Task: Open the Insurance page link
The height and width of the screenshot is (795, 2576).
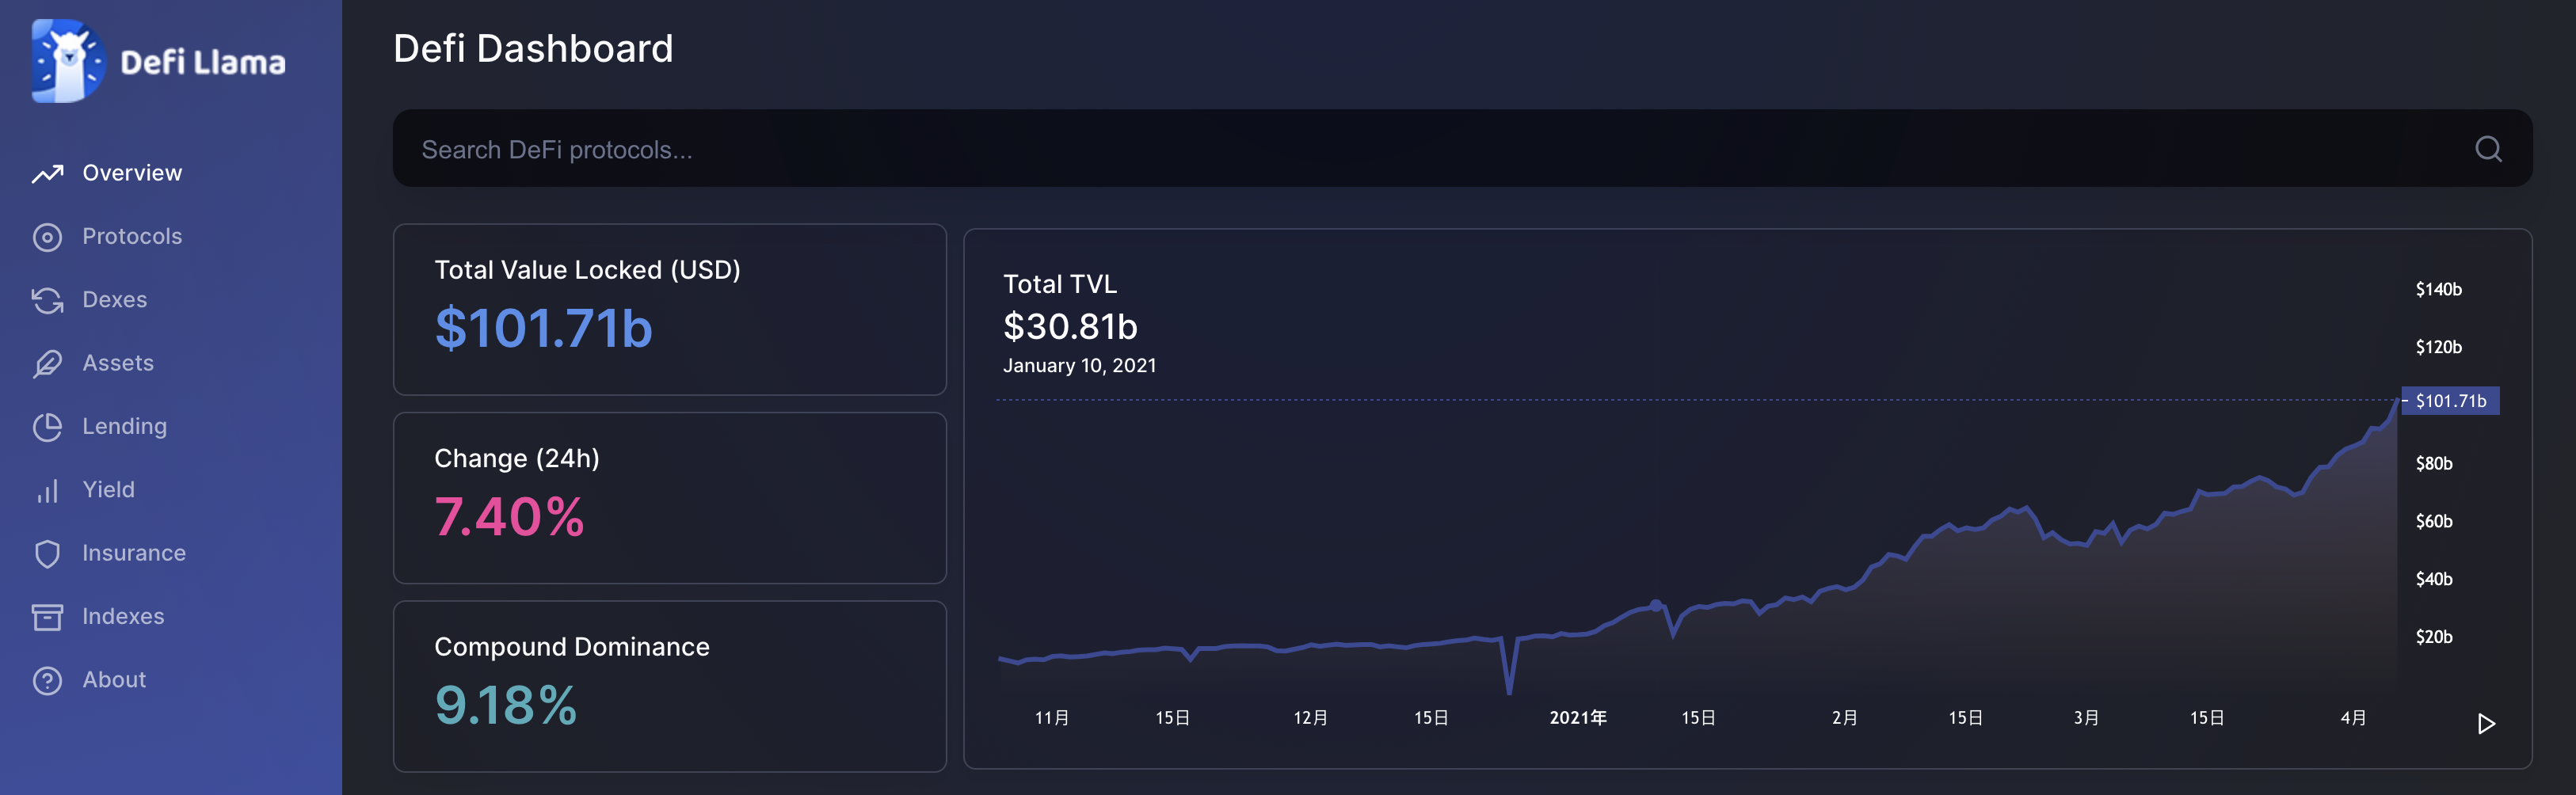Action: 134,554
